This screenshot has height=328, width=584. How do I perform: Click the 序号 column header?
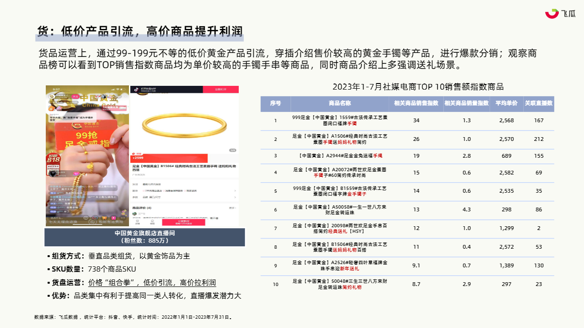point(276,103)
